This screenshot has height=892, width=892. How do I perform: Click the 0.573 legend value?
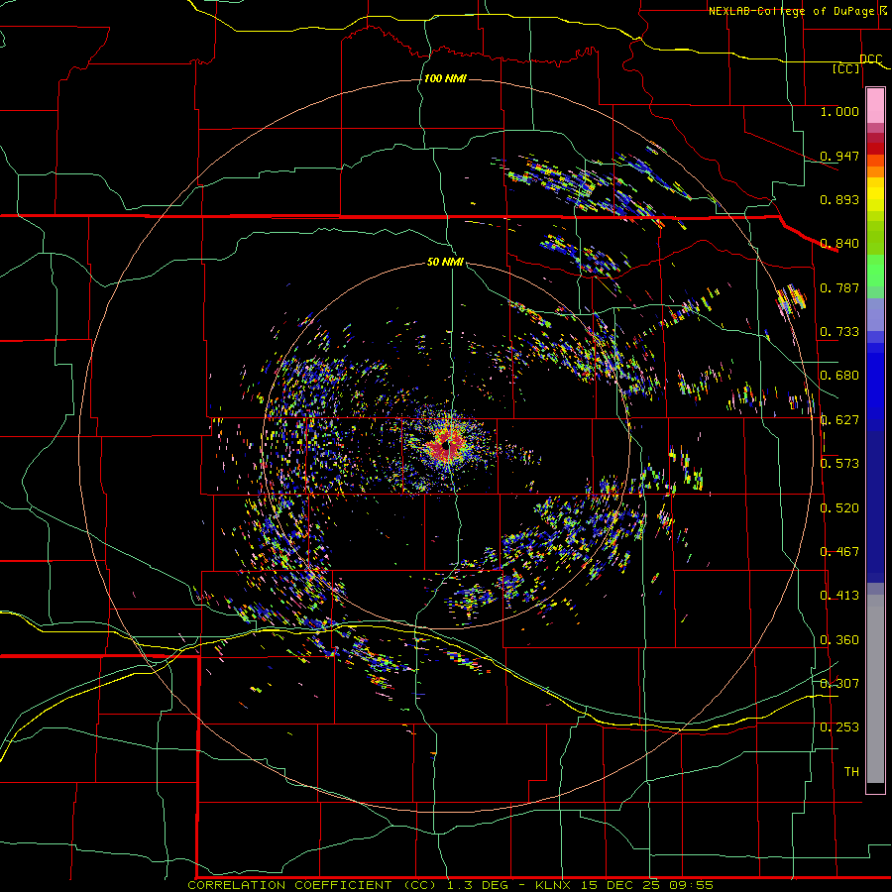pos(839,464)
